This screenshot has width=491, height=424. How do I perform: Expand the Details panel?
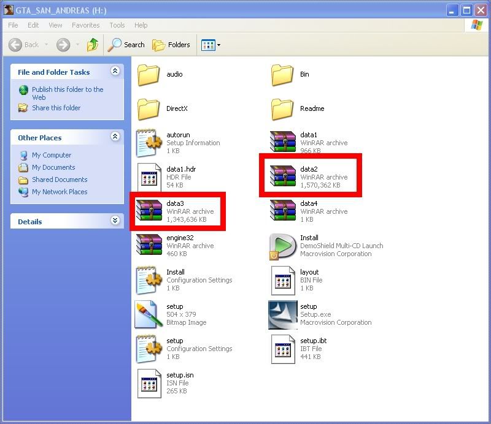click(115, 221)
